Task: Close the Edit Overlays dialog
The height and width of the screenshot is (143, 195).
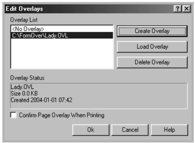Action: tap(186, 9)
